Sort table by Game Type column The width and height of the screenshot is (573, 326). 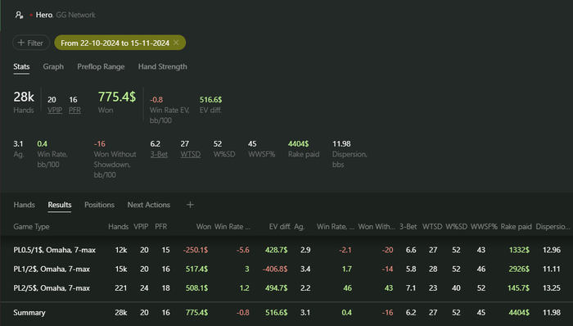tap(31, 227)
